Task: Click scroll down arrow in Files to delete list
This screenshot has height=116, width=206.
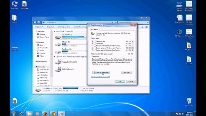Action: (x=133, y=50)
